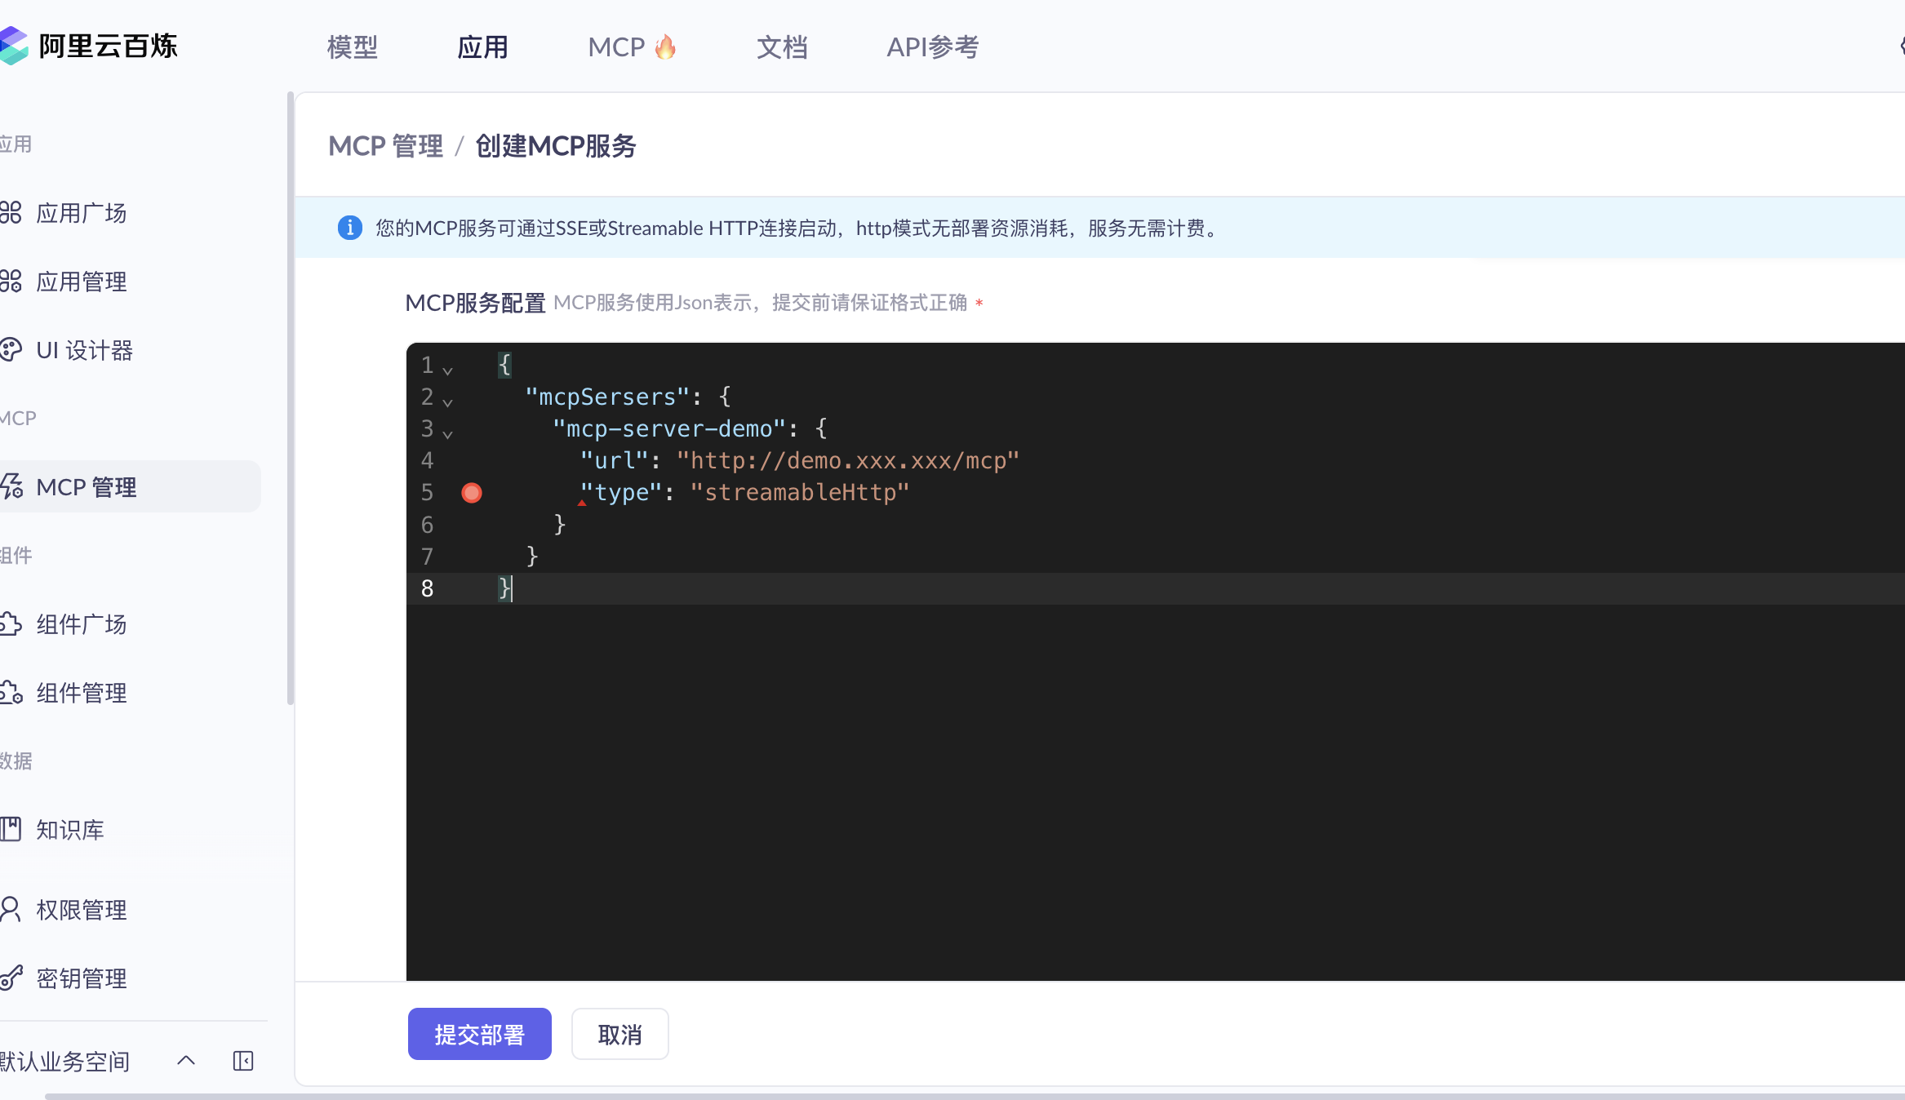Fold the mcp-server-demo block at line 3
This screenshot has width=1905, height=1100.
(x=447, y=434)
